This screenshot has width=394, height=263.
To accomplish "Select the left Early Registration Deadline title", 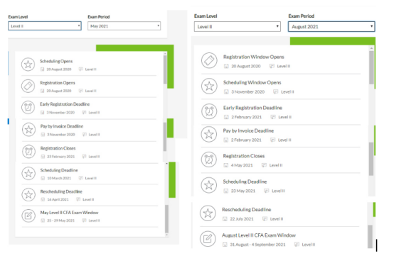I will tap(65, 104).
